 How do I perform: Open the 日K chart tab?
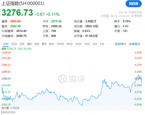click(22, 44)
